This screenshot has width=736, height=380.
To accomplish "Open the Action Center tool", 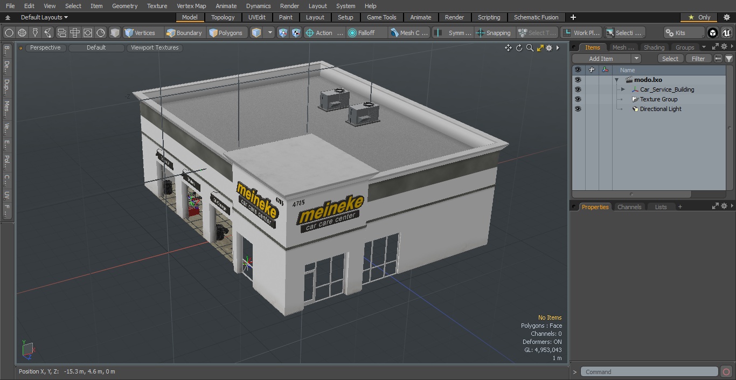I will click(x=324, y=33).
